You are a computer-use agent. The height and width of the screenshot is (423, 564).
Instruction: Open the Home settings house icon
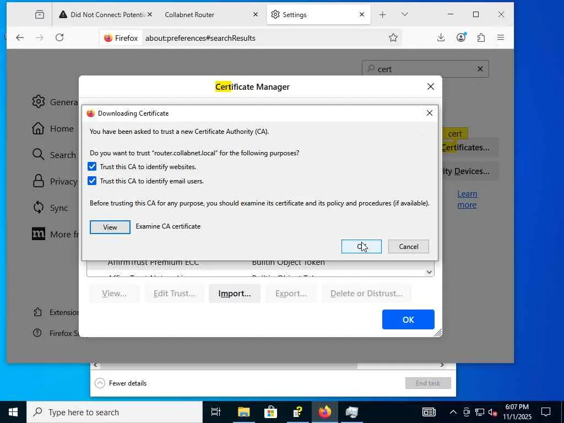click(38, 128)
